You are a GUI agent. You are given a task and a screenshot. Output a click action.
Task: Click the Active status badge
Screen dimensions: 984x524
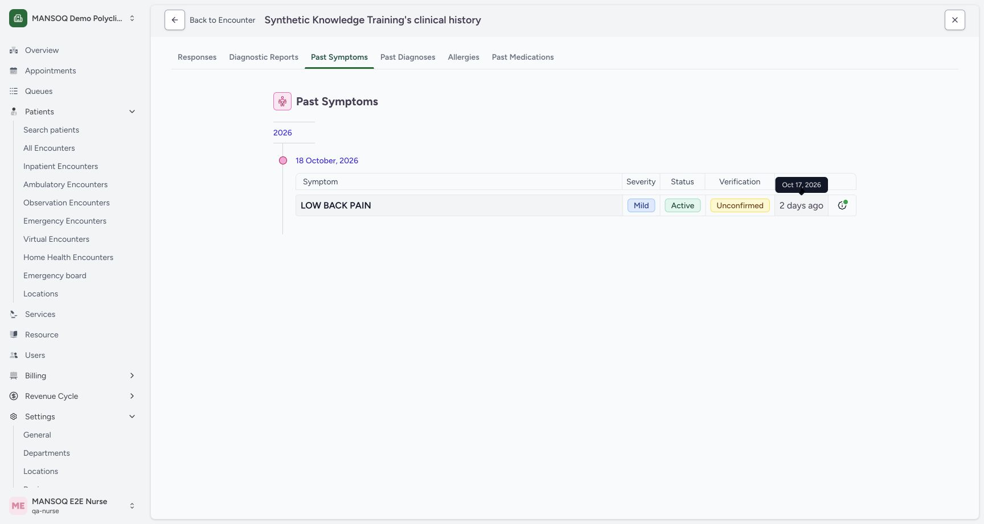(x=683, y=205)
